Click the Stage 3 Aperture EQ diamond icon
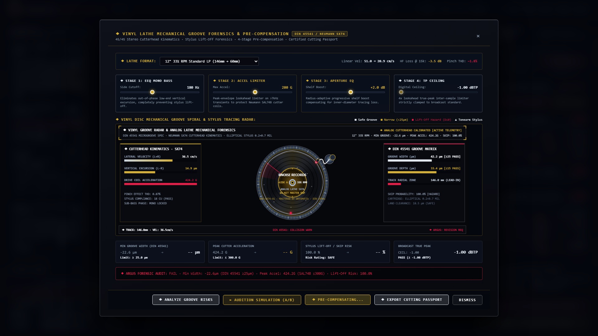Screen dimensions: 598x336 pyautogui.click(x=307, y=81)
